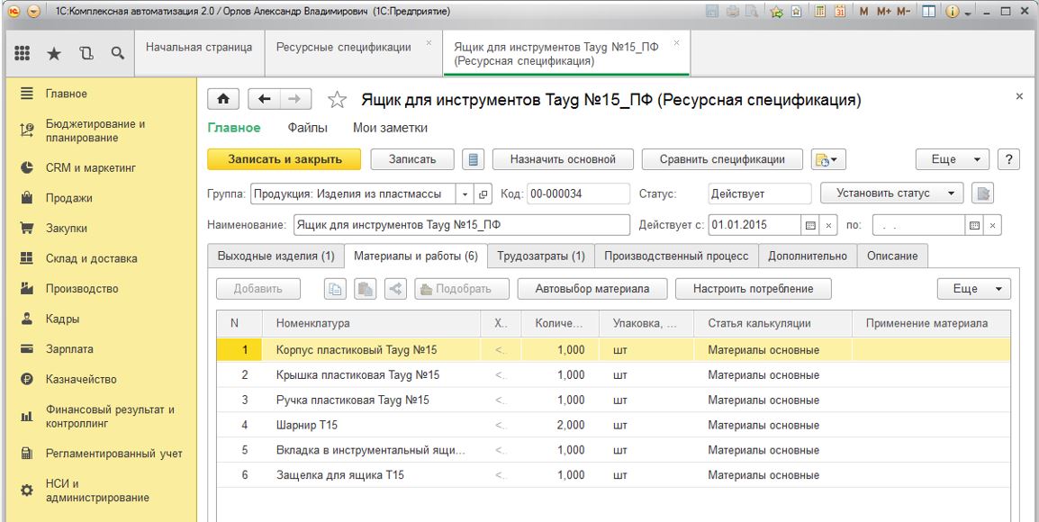Open calculator icon in the title bar
Screen dimensions: 1039x522
tap(818, 11)
